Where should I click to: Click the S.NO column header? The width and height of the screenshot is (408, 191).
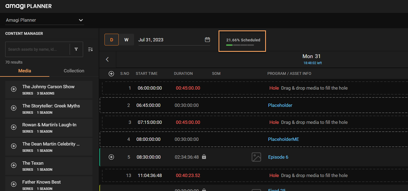125,73
